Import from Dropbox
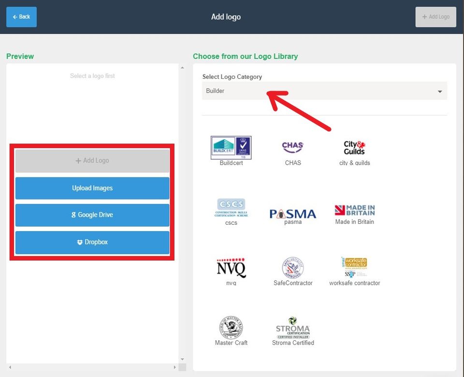 (92, 242)
